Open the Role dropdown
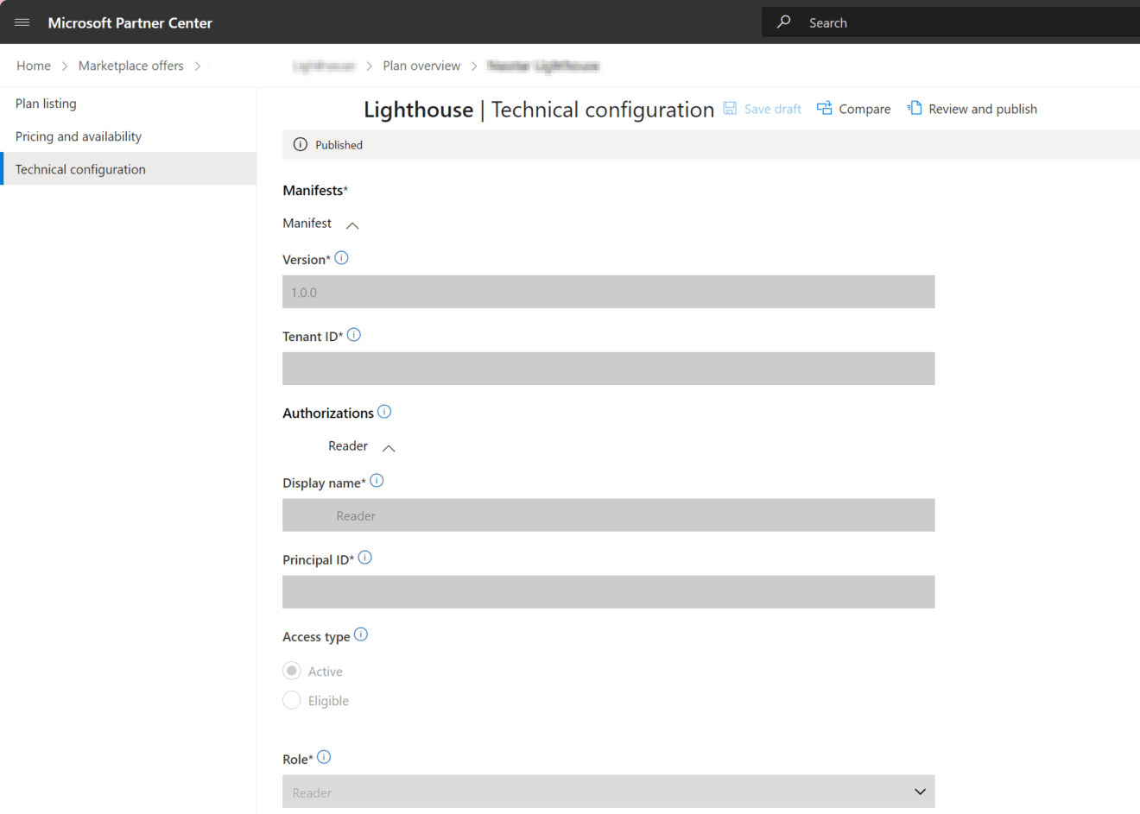1140x814 pixels. tap(919, 791)
